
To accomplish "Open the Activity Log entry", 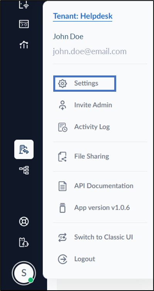I will (92, 127).
